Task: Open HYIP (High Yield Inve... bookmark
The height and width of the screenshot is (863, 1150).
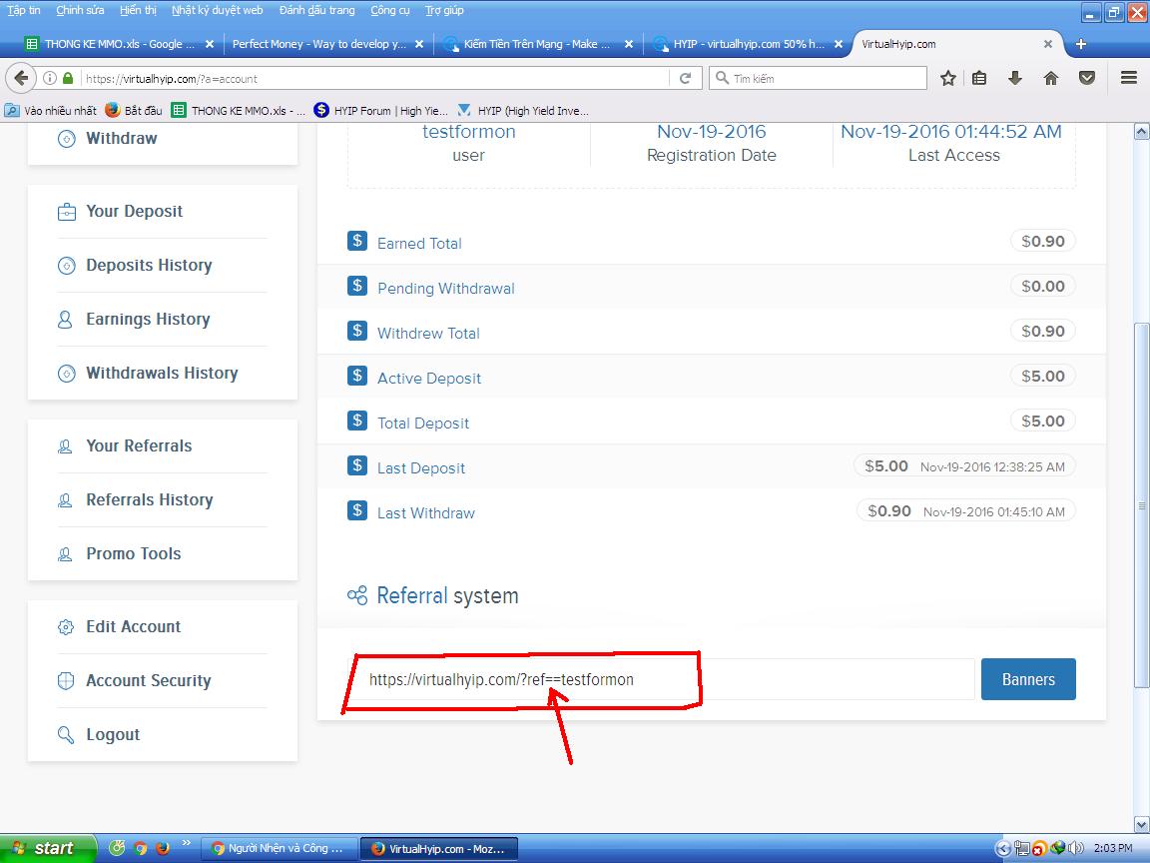Action: pyautogui.click(x=523, y=111)
